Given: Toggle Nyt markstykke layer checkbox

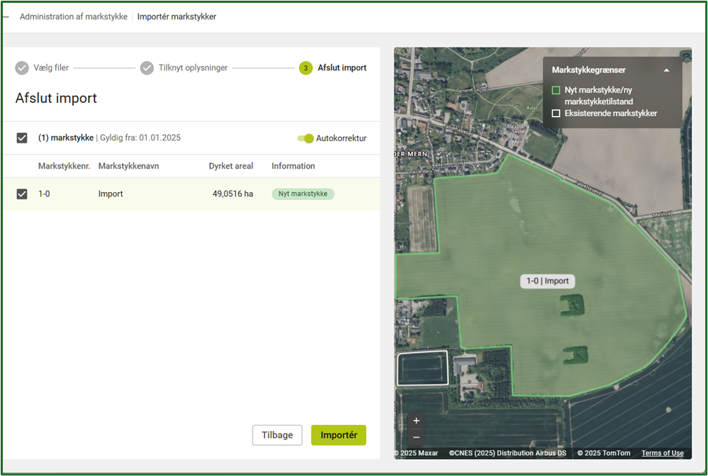Looking at the screenshot, I should tap(556, 90).
